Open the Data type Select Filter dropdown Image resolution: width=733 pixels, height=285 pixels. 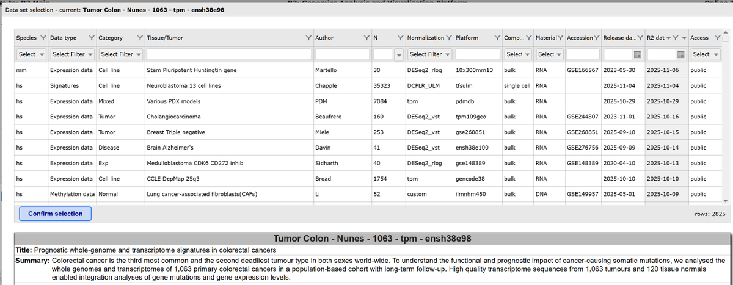pyautogui.click(x=72, y=54)
